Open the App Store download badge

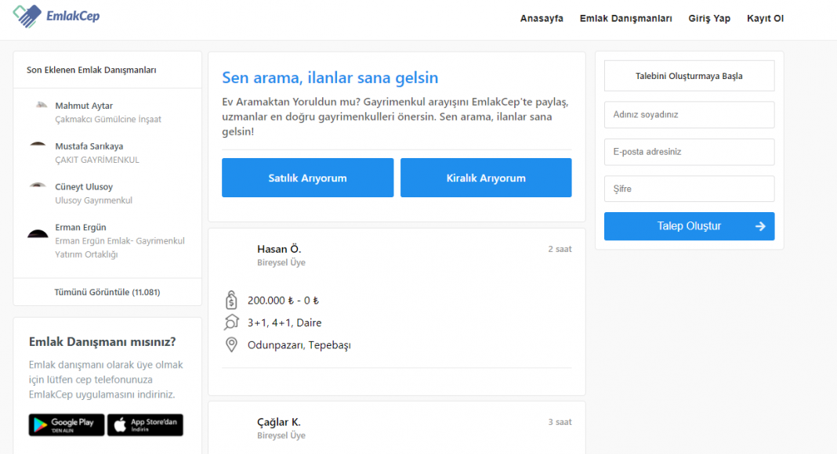pyautogui.click(x=145, y=425)
